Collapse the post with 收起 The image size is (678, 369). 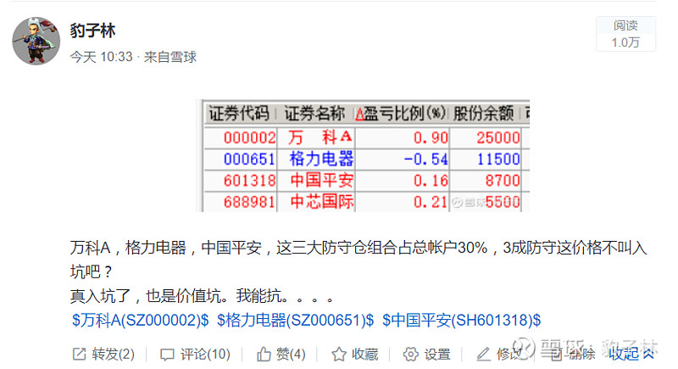(x=631, y=355)
